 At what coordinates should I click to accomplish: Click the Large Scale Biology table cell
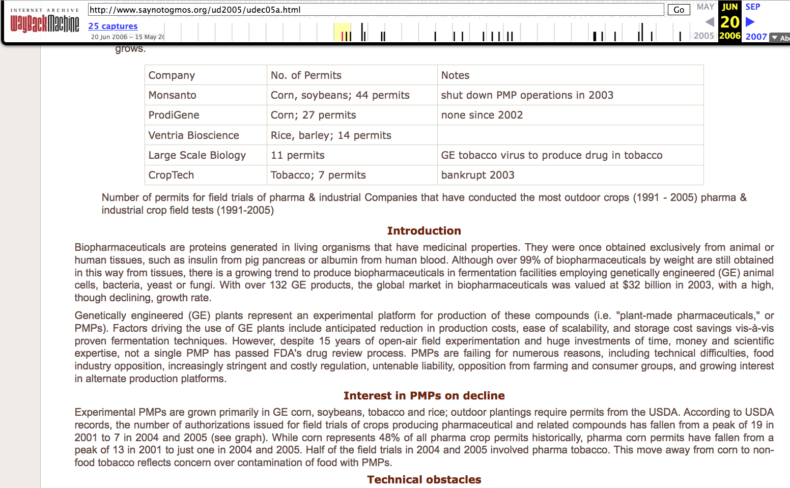[x=206, y=155]
